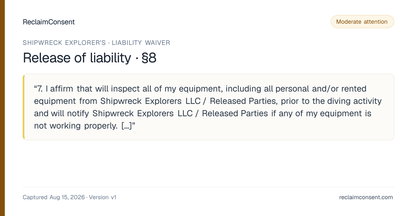Viewport: 412px width, 216px height.
Task: Click the ReclaimConsent brand name
Action: [49, 22]
